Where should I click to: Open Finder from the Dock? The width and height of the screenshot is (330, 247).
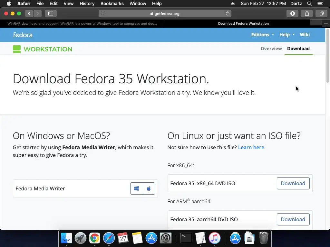click(66, 238)
